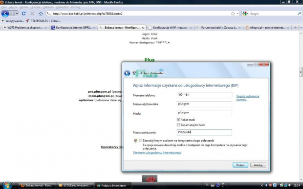Click the Plus heading on page
This screenshot has height=189, width=303.
(x=150, y=60)
